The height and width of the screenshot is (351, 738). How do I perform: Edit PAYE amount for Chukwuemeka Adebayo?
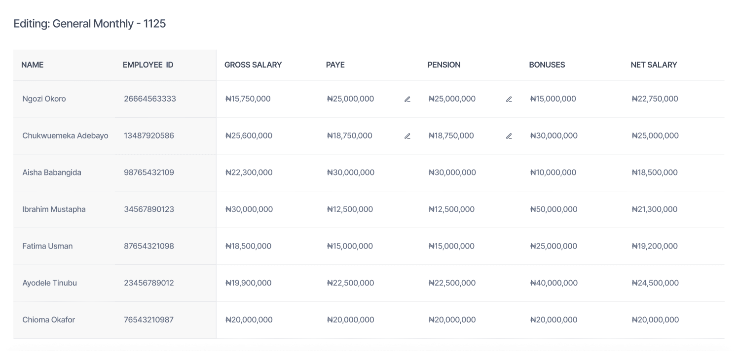coord(407,136)
